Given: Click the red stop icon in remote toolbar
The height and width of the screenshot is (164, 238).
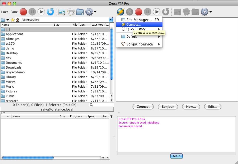Looking at the screenshot, I should pyautogui.click(x=139, y=12).
